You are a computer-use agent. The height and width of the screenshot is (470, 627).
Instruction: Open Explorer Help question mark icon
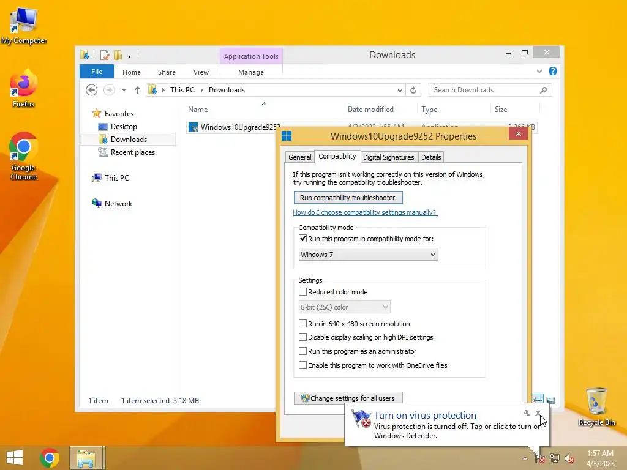point(553,71)
